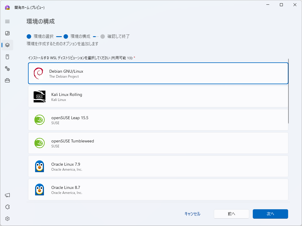
Task: Select the Environments icon in the sidebar
Action: [x=7, y=45]
